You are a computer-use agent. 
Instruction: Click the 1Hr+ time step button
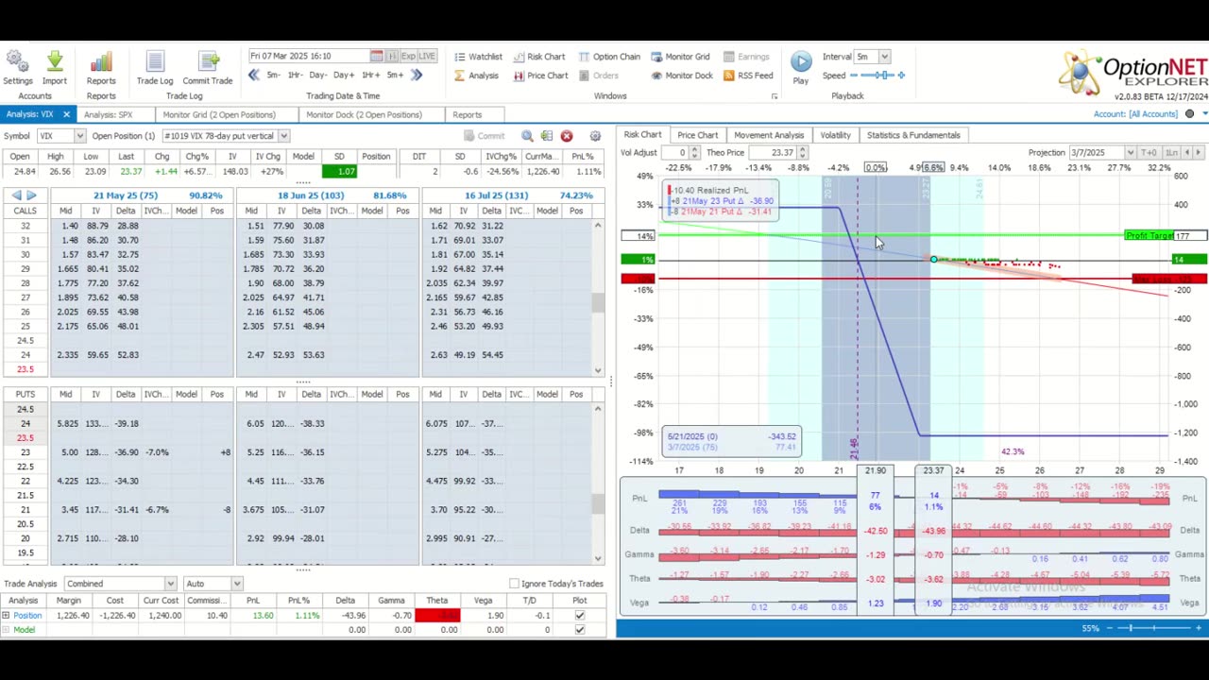coord(370,76)
